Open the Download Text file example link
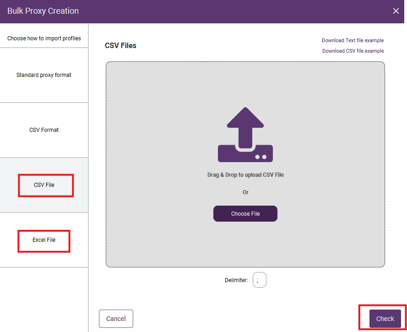The height and width of the screenshot is (332, 407). click(x=353, y=41)
